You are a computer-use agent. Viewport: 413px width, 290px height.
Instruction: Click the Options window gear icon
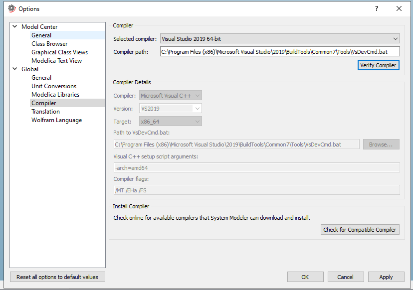pyautogui.click(x=12, y=8)
